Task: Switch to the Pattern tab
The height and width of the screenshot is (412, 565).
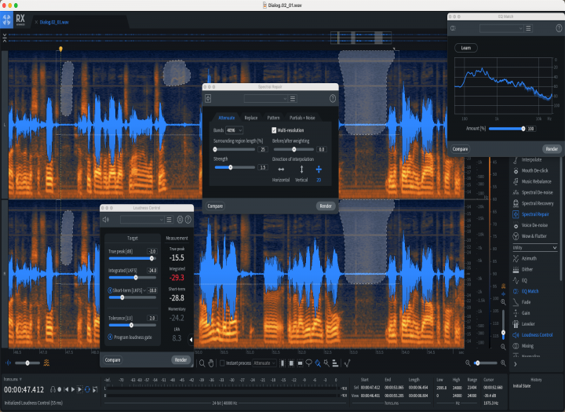Action: [273, 118]
